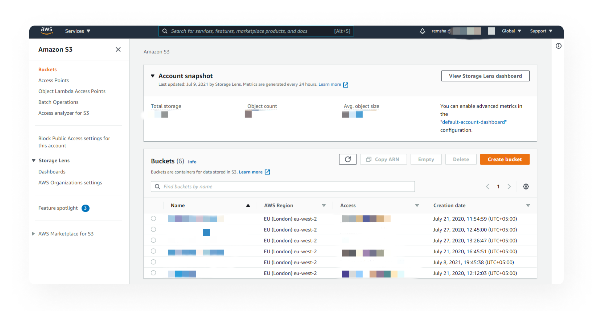Image resolution: width=593 pixels, height=311 pixels.
Task: Click the refresh buckets button
Action: 348,159
